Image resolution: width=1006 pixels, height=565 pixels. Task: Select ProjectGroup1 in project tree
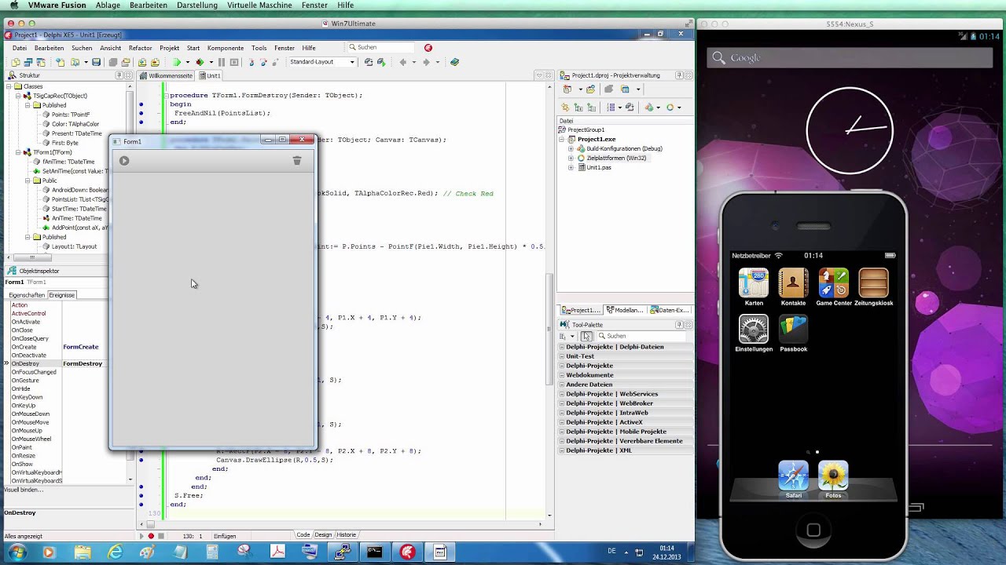586,129
